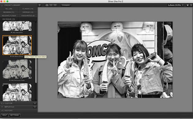Select the En Vogue category label
The height and width of the screenshot is (119, 193).
[x=9, y=19]
